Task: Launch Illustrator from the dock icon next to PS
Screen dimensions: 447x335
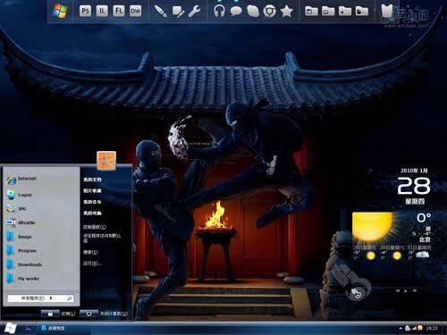Action: coord(102,12)
